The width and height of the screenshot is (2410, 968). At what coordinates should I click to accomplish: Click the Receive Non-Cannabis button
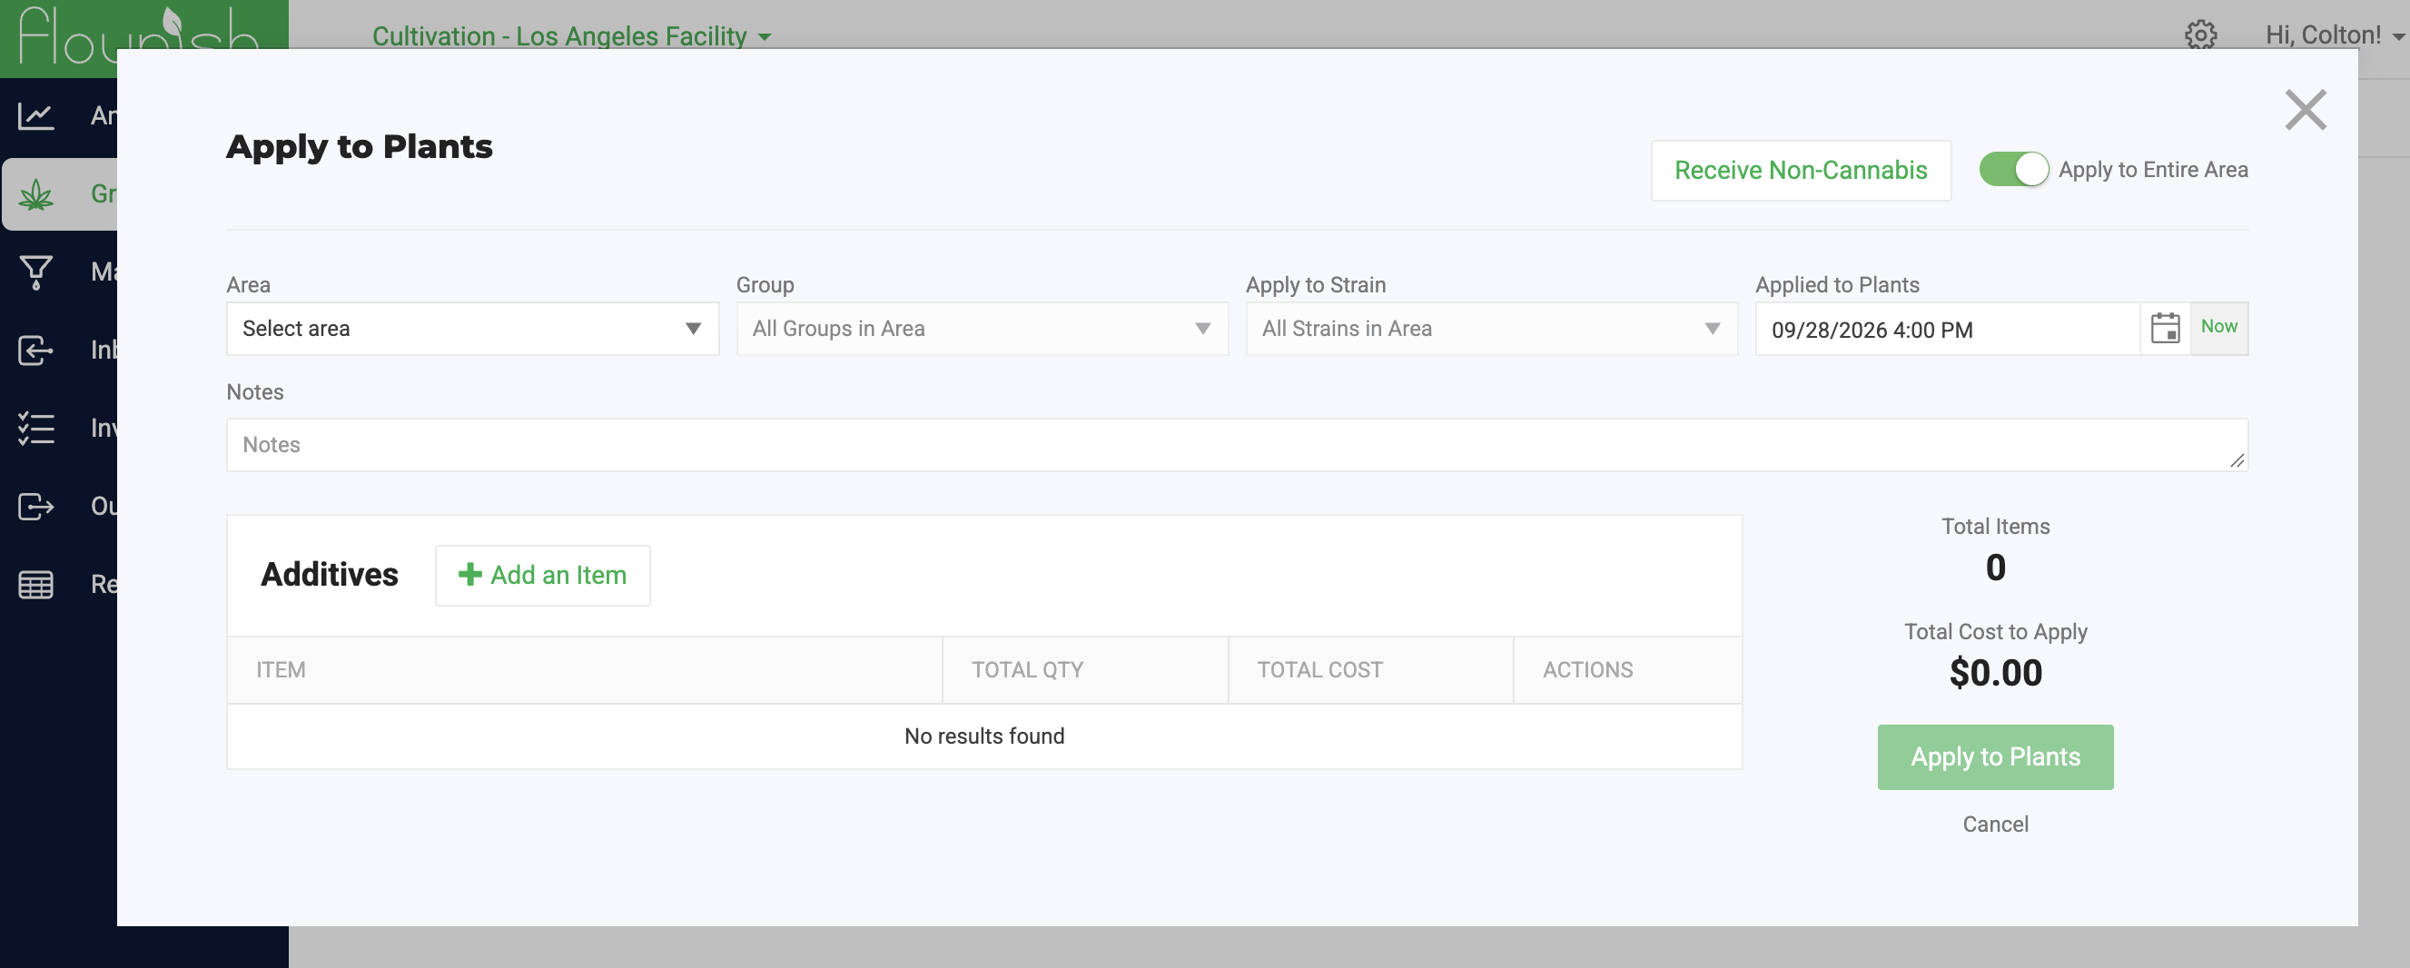pos(1800,170)
